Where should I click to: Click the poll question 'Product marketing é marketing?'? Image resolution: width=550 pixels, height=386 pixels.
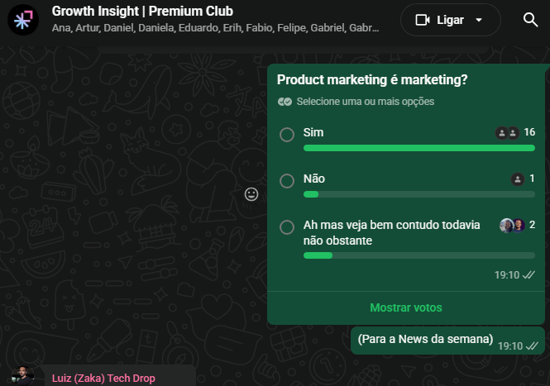tap(372, 80)
